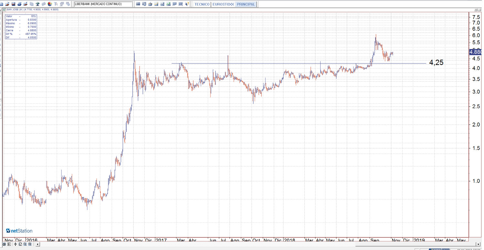
Task: Click the globe icon at bottom-left
Action: pos(4,244)
